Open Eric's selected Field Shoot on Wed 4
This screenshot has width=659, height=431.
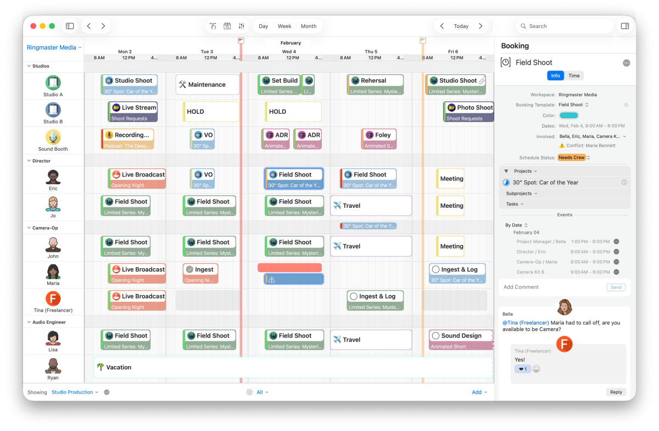coord(294,179)
